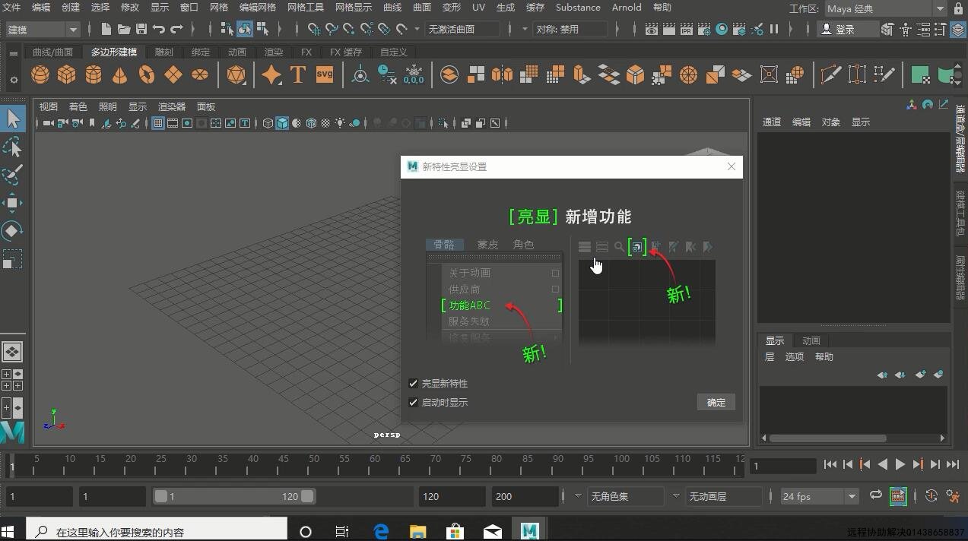Click the IPR render icon
This screenshot has height=541, width=968.
tap(687, 29)
